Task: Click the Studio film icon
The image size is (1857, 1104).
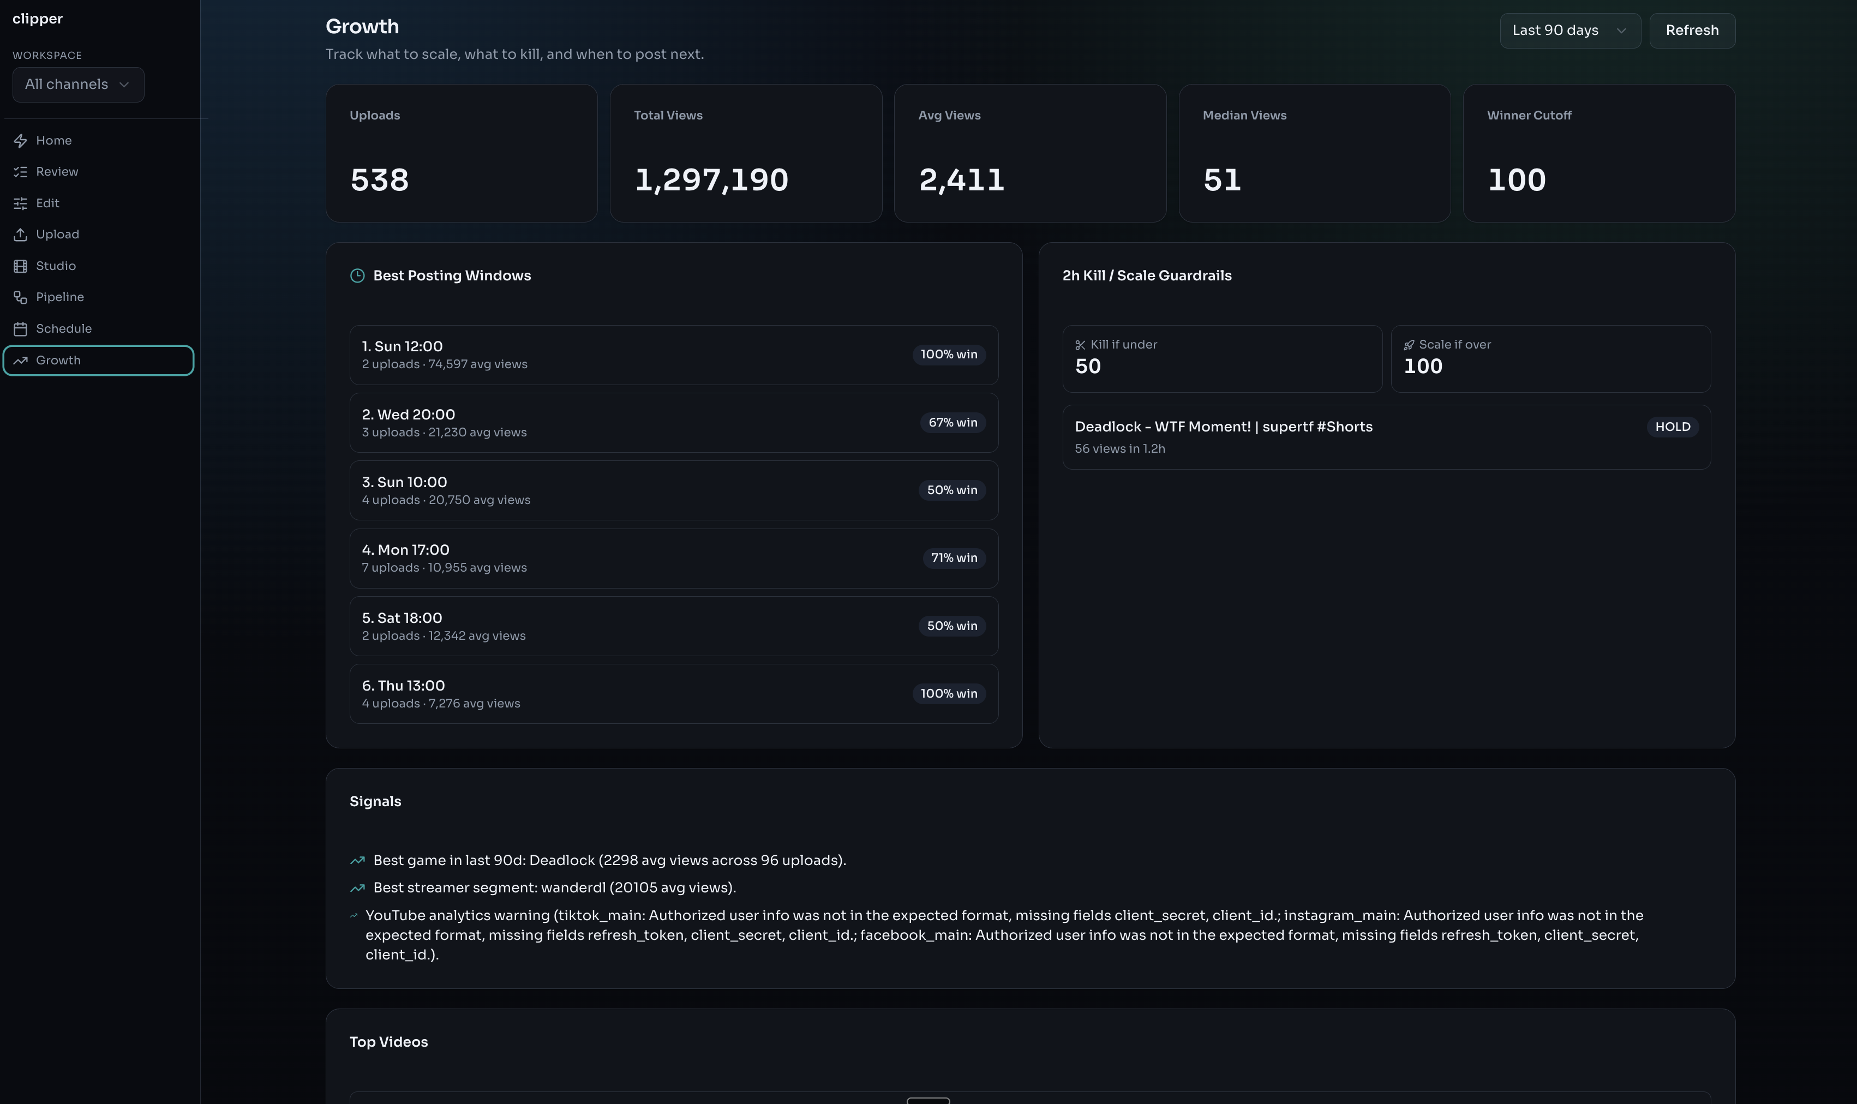Action: 21,266
